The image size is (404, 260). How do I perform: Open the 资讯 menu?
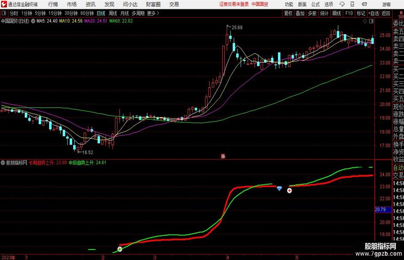[x=91, y=4]
